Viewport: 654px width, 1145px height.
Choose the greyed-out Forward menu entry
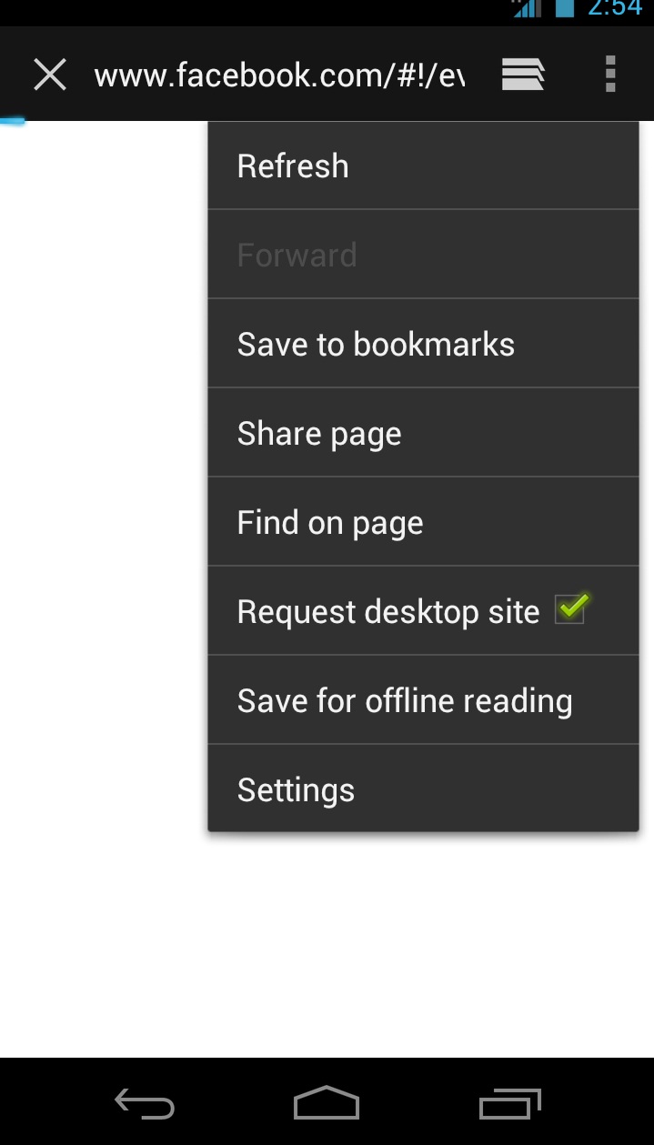pos(423,255)
